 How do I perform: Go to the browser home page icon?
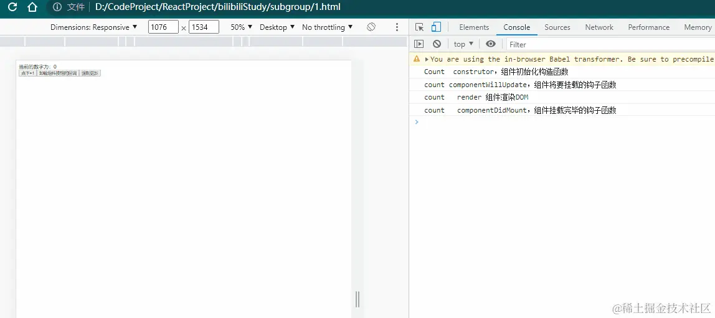coord(32,7)
